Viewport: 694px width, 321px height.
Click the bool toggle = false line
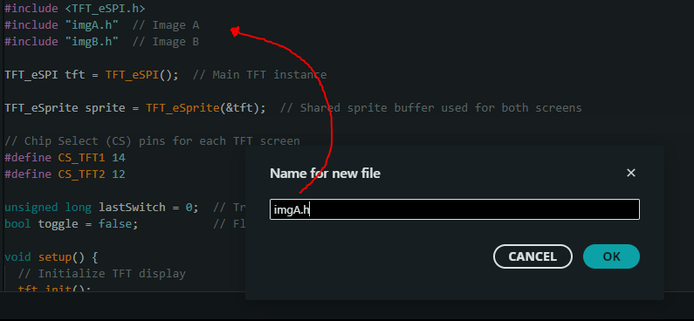coord(72,223)
